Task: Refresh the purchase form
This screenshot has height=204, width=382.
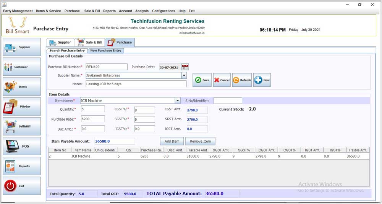Action: (x=242, y=80)
